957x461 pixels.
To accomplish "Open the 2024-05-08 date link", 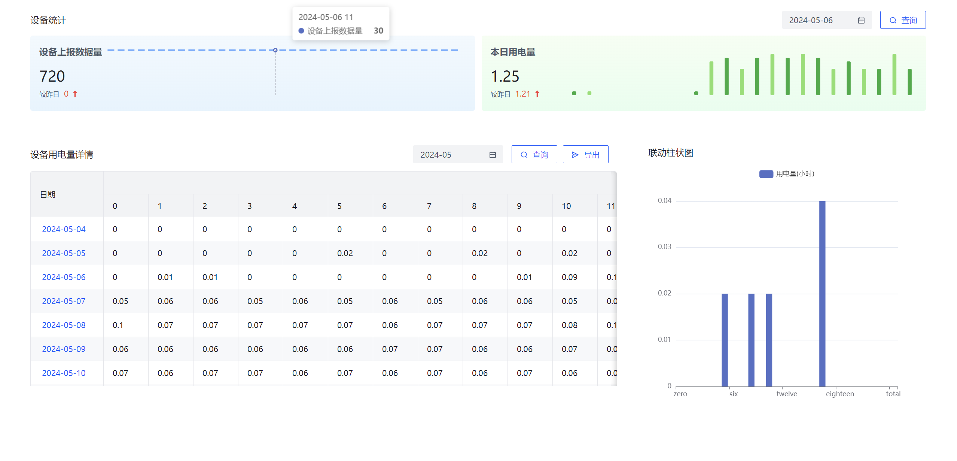I will [x=64, y=325].
